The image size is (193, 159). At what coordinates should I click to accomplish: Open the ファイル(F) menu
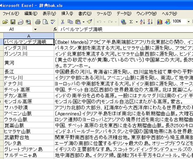(x=11, y=13)
